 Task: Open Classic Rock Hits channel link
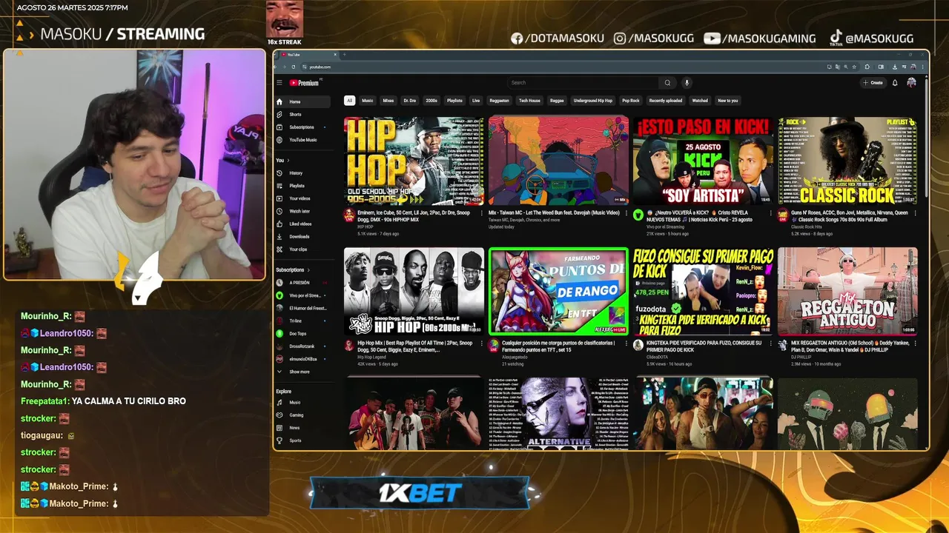tap(805, 227)
